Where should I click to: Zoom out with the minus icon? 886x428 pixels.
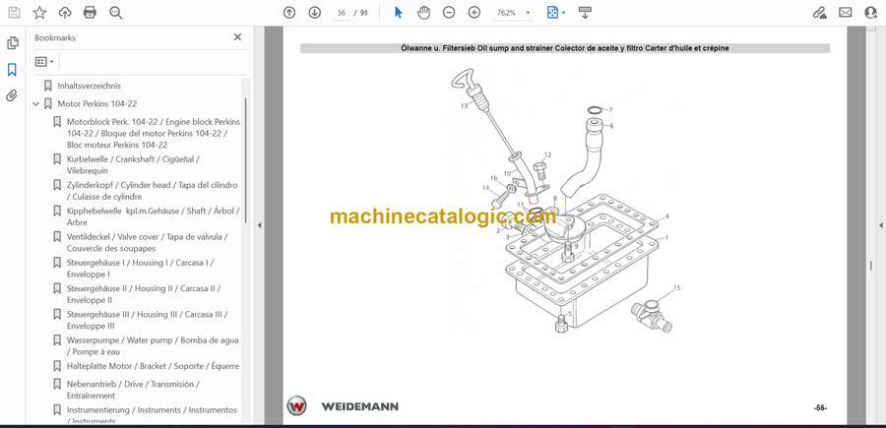pyautogui.click(x=449, y=13)
